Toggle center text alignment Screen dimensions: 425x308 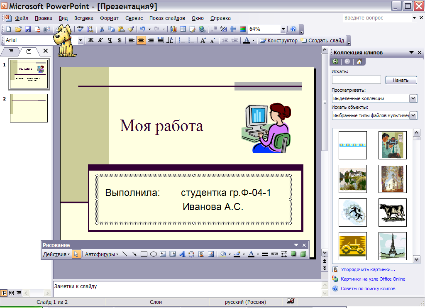[141, 40]
